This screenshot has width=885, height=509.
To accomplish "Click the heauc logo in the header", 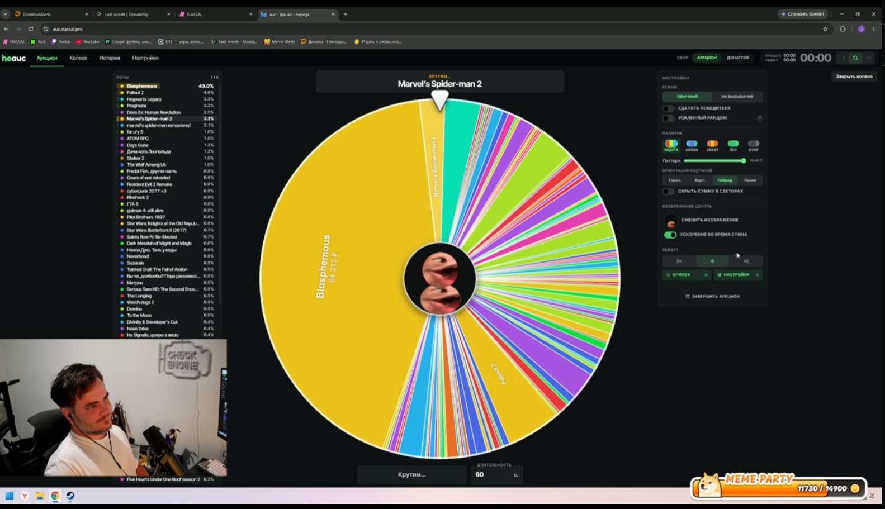I will tap(14, 58).
